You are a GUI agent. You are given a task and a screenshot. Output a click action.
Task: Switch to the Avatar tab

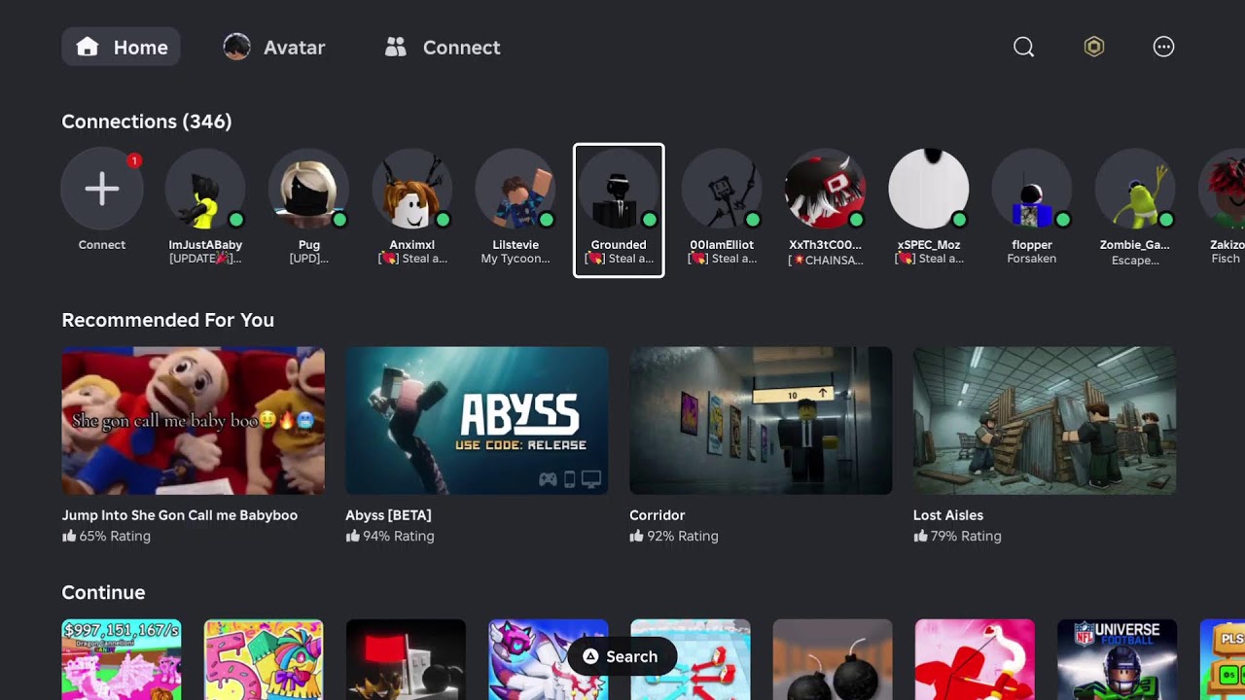pyautogui.click(x=274, y=47)
